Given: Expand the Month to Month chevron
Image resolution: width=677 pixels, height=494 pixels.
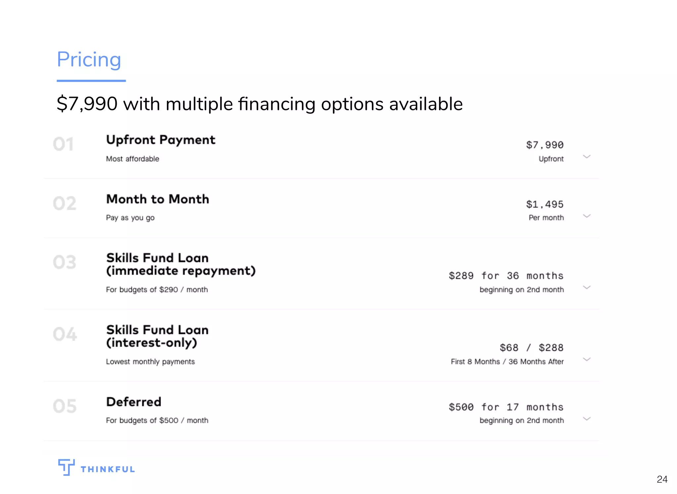Looking at the screenshot, I should pyautogui.click(x=586, y=216).
